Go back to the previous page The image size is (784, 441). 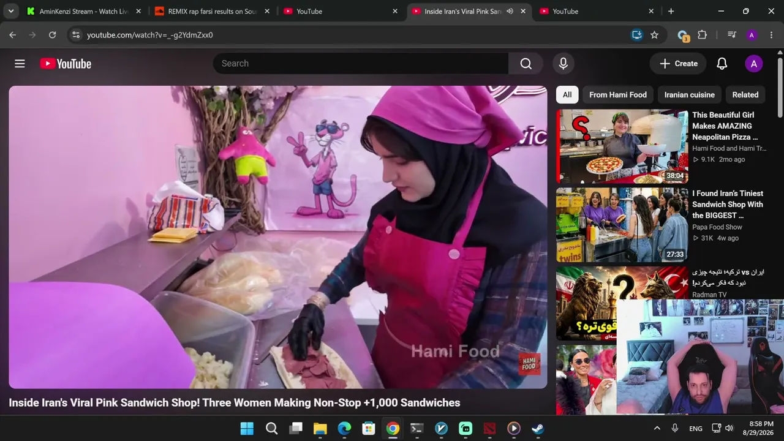(x=12, y=35)
